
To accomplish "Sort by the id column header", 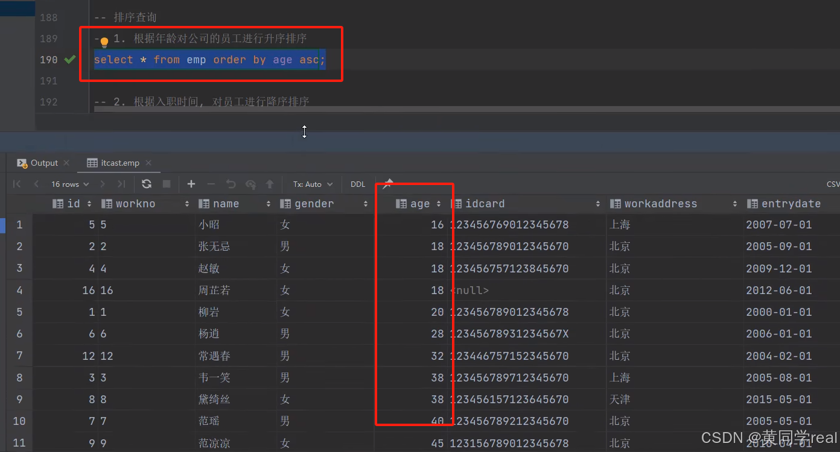I will (72, 204).
